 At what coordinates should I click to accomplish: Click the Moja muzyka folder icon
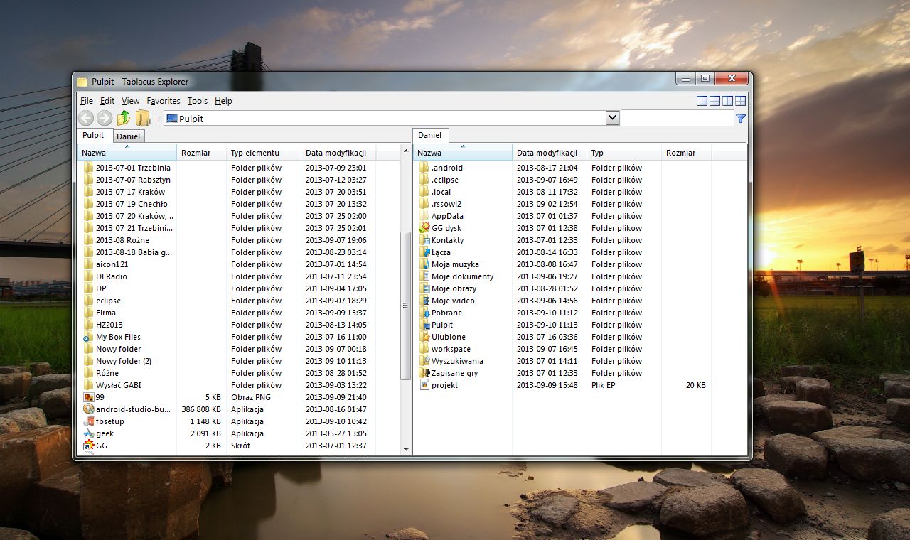pyautogui.click(x=424, y=264)
